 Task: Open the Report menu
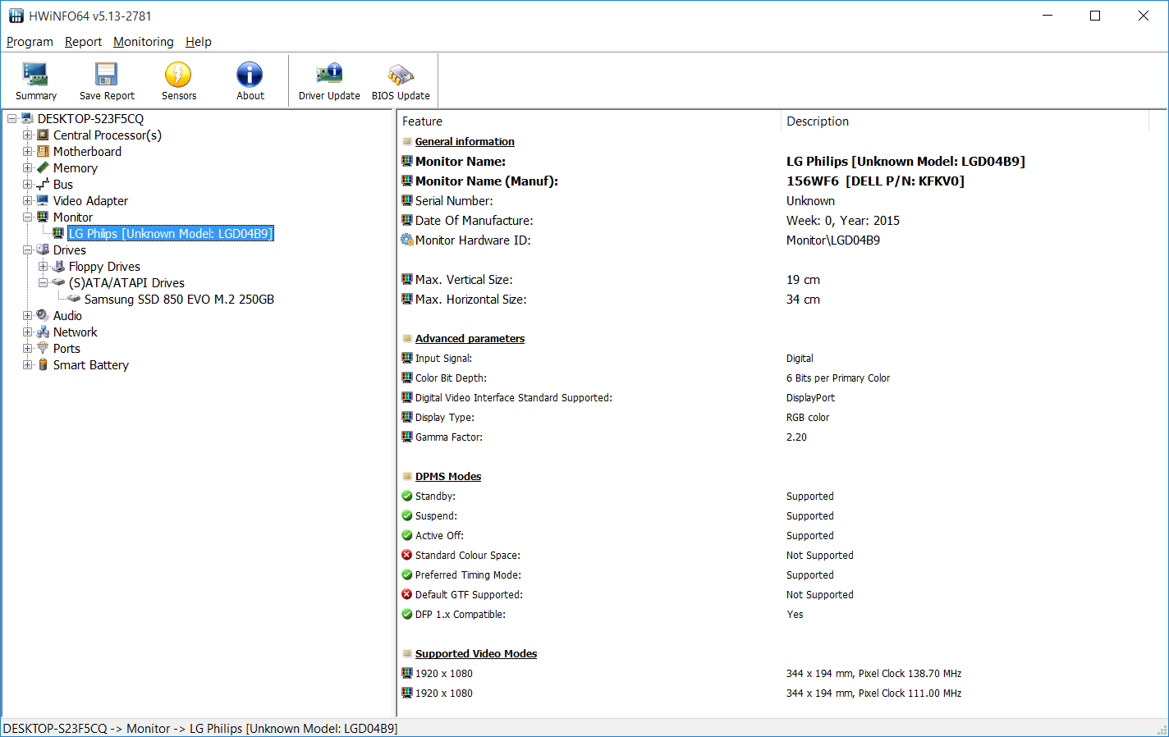83,42
